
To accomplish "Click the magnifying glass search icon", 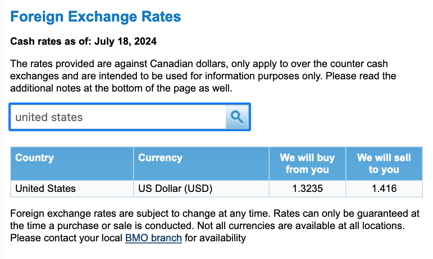I will tap(238, 117).
